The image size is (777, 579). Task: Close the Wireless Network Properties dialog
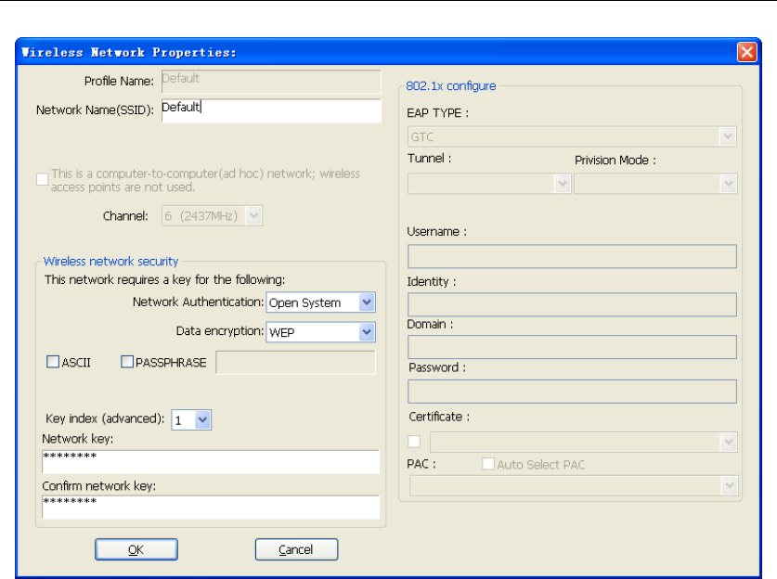click(746, 53)
